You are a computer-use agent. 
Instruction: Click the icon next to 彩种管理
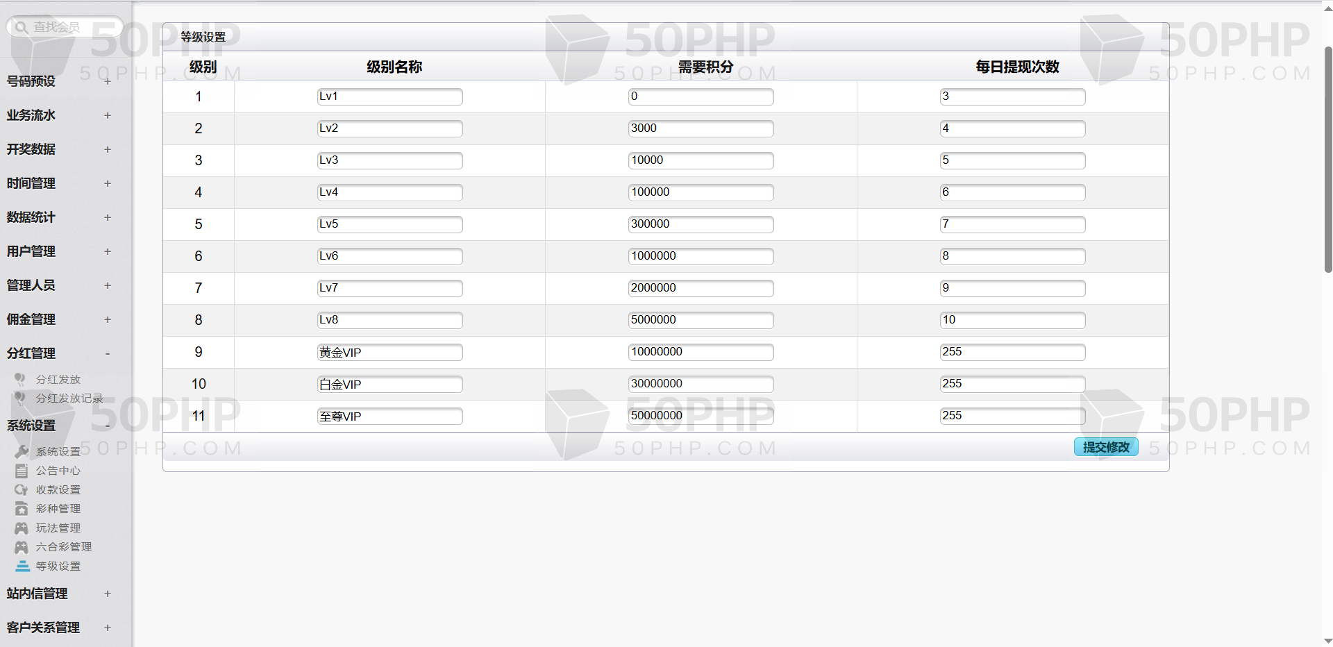[22, 509]
